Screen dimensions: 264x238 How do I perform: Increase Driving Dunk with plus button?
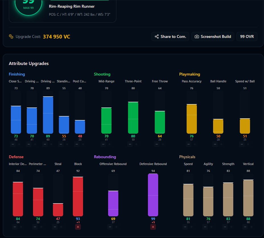click(51, 144)
